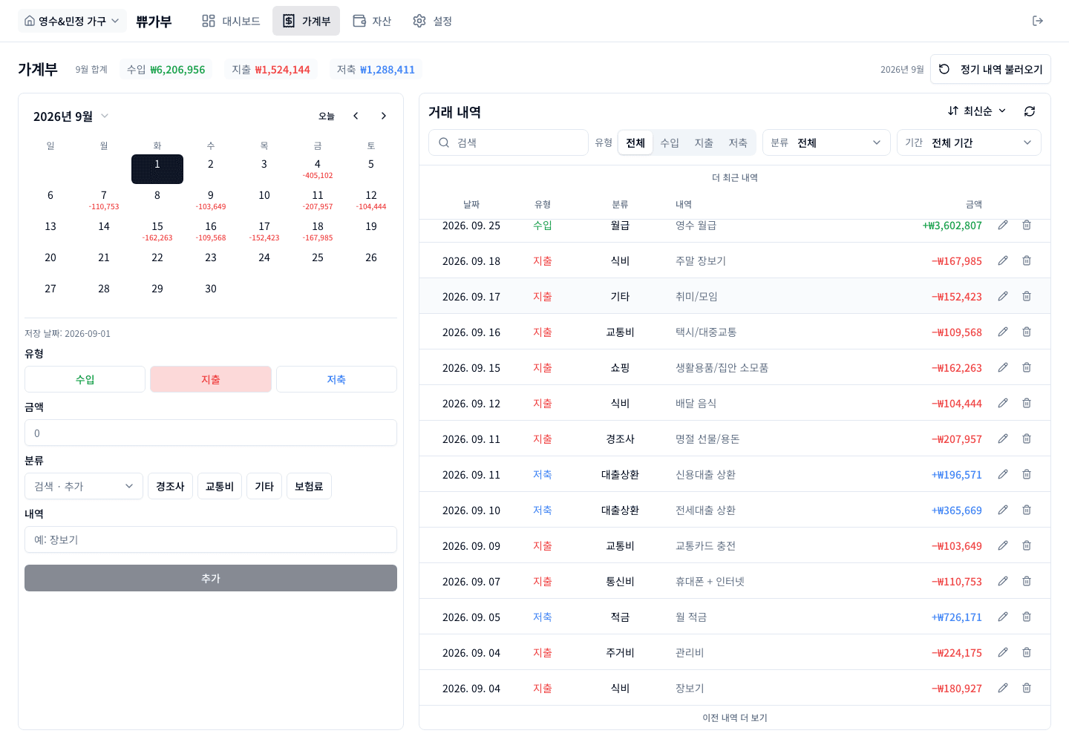This screenshot has width=1069, height=742.
Task: Switch to the 가계부 tab
Action: click(x=306, y=21)
